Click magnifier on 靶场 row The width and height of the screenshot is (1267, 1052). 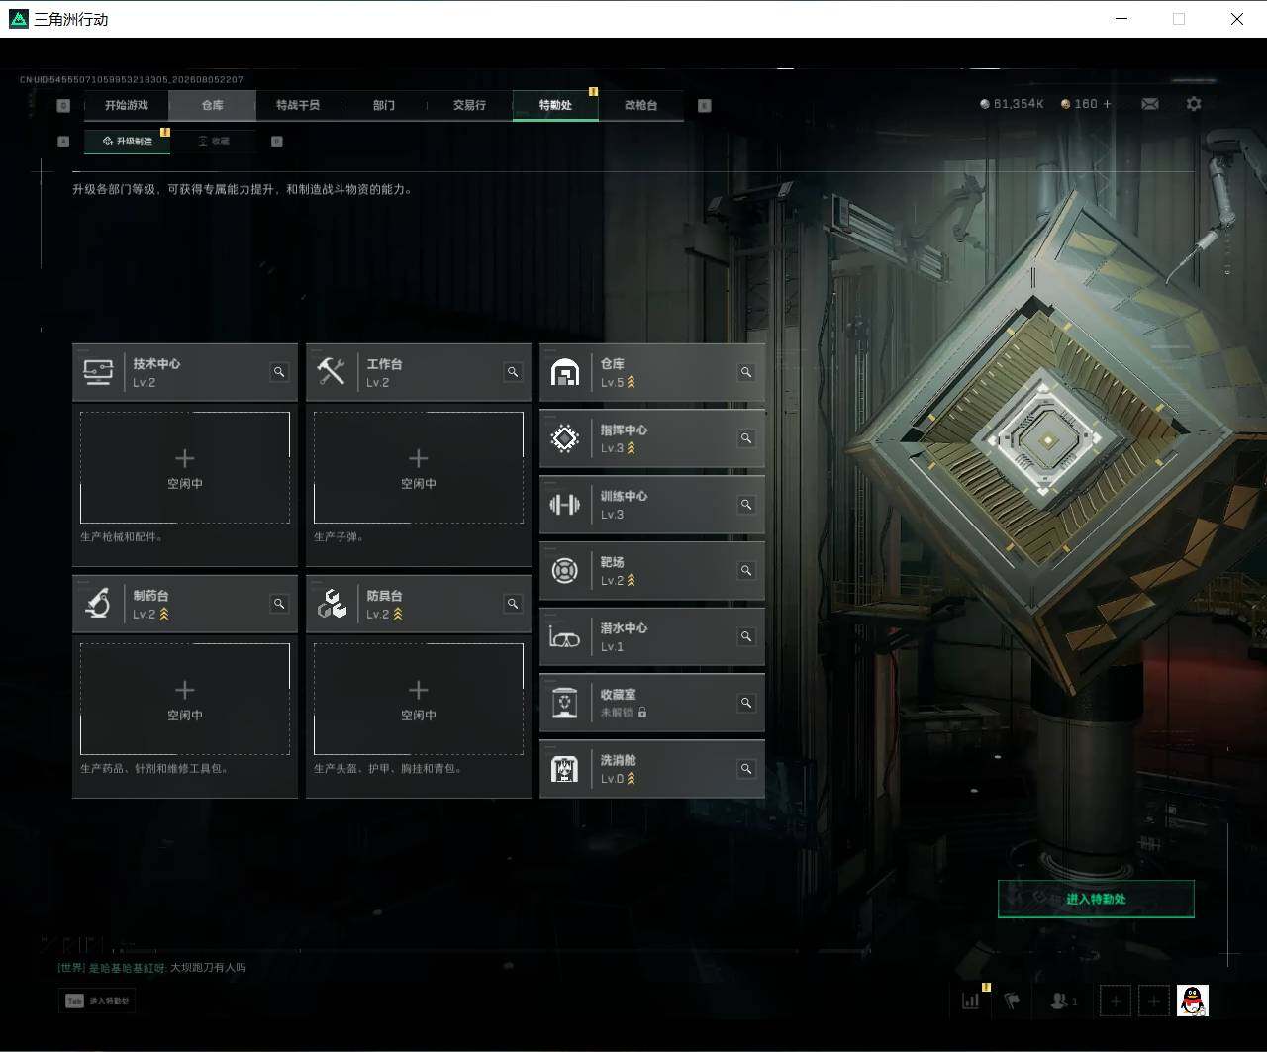pyautogui.click(x=746, y=571)
